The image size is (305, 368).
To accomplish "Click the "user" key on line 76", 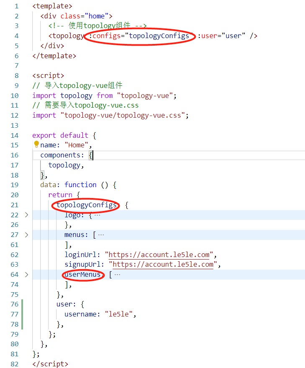I will click(x=64, y=304).
